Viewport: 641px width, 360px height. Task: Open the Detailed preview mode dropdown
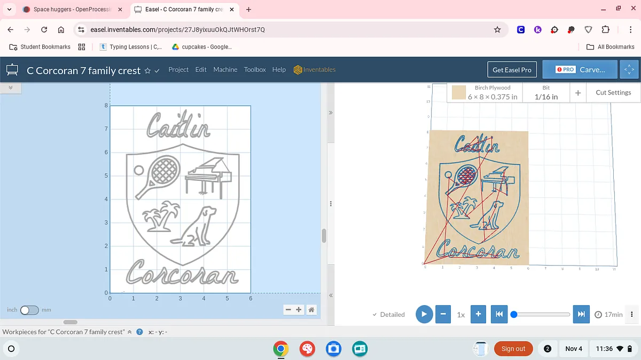tap(388, 315)
